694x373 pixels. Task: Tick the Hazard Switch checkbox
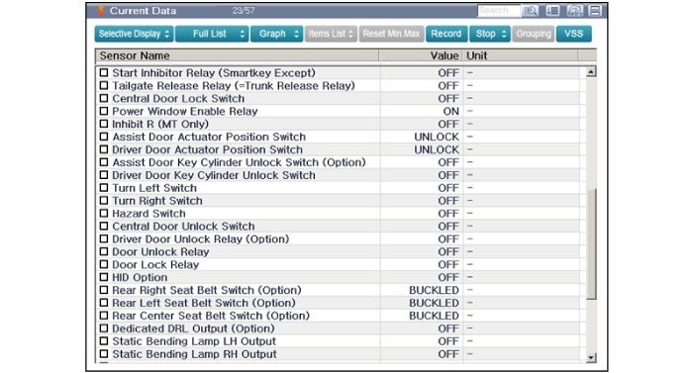click(104, 214)
